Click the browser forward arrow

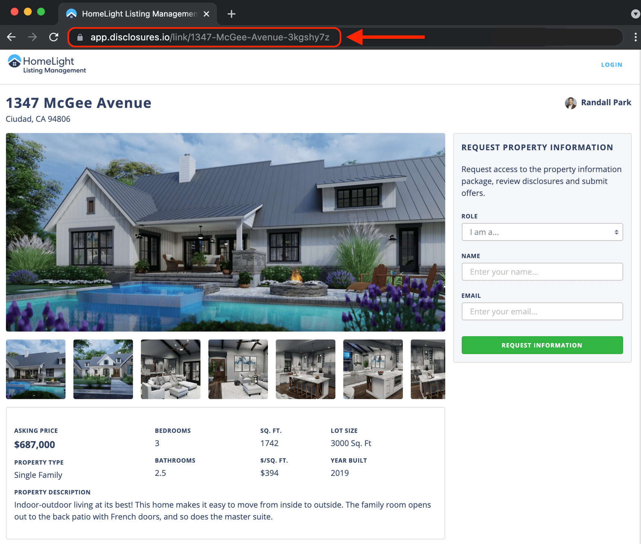(x=32, y=37)
